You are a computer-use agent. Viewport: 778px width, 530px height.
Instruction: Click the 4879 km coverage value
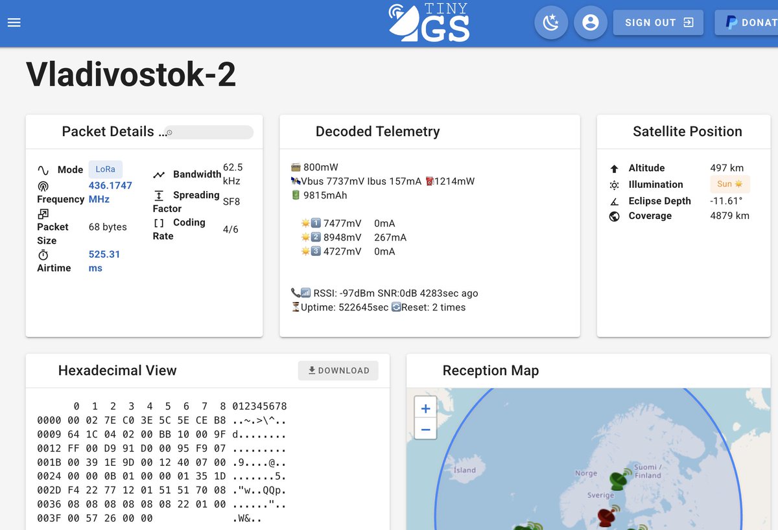(x=730, y=216)
